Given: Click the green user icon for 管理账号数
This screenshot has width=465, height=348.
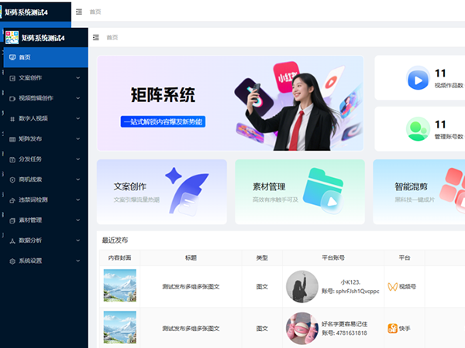Looking at the screenshot, I should click(418, 129).
